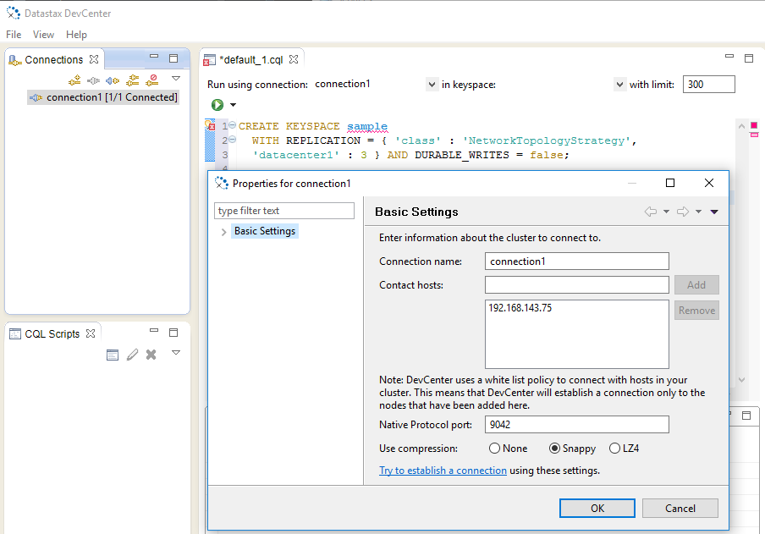Image resolution: width=765 pixels, height=534 pixels.
Task: Confirm connection settings with OK
Action: coord(597,508)
